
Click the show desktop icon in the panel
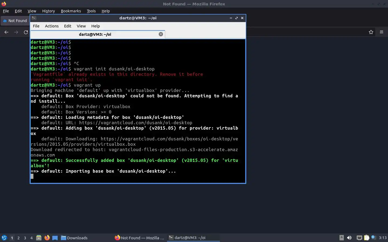coord(55,238)
